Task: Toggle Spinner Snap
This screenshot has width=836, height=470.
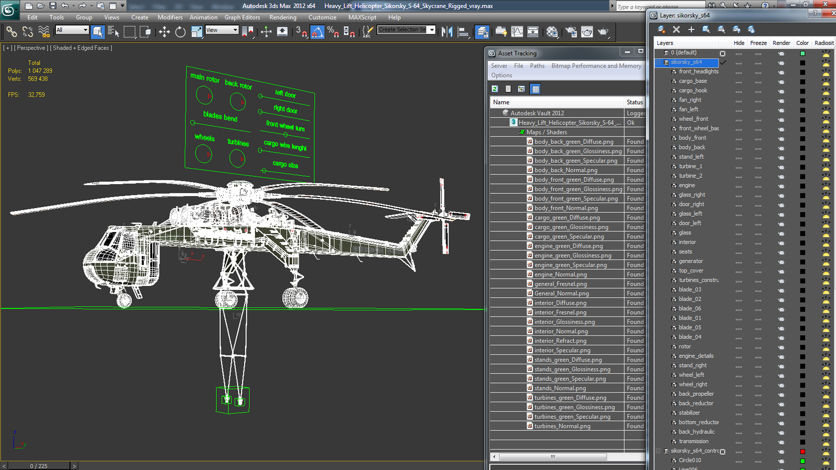Action: (x=349, y=32)
